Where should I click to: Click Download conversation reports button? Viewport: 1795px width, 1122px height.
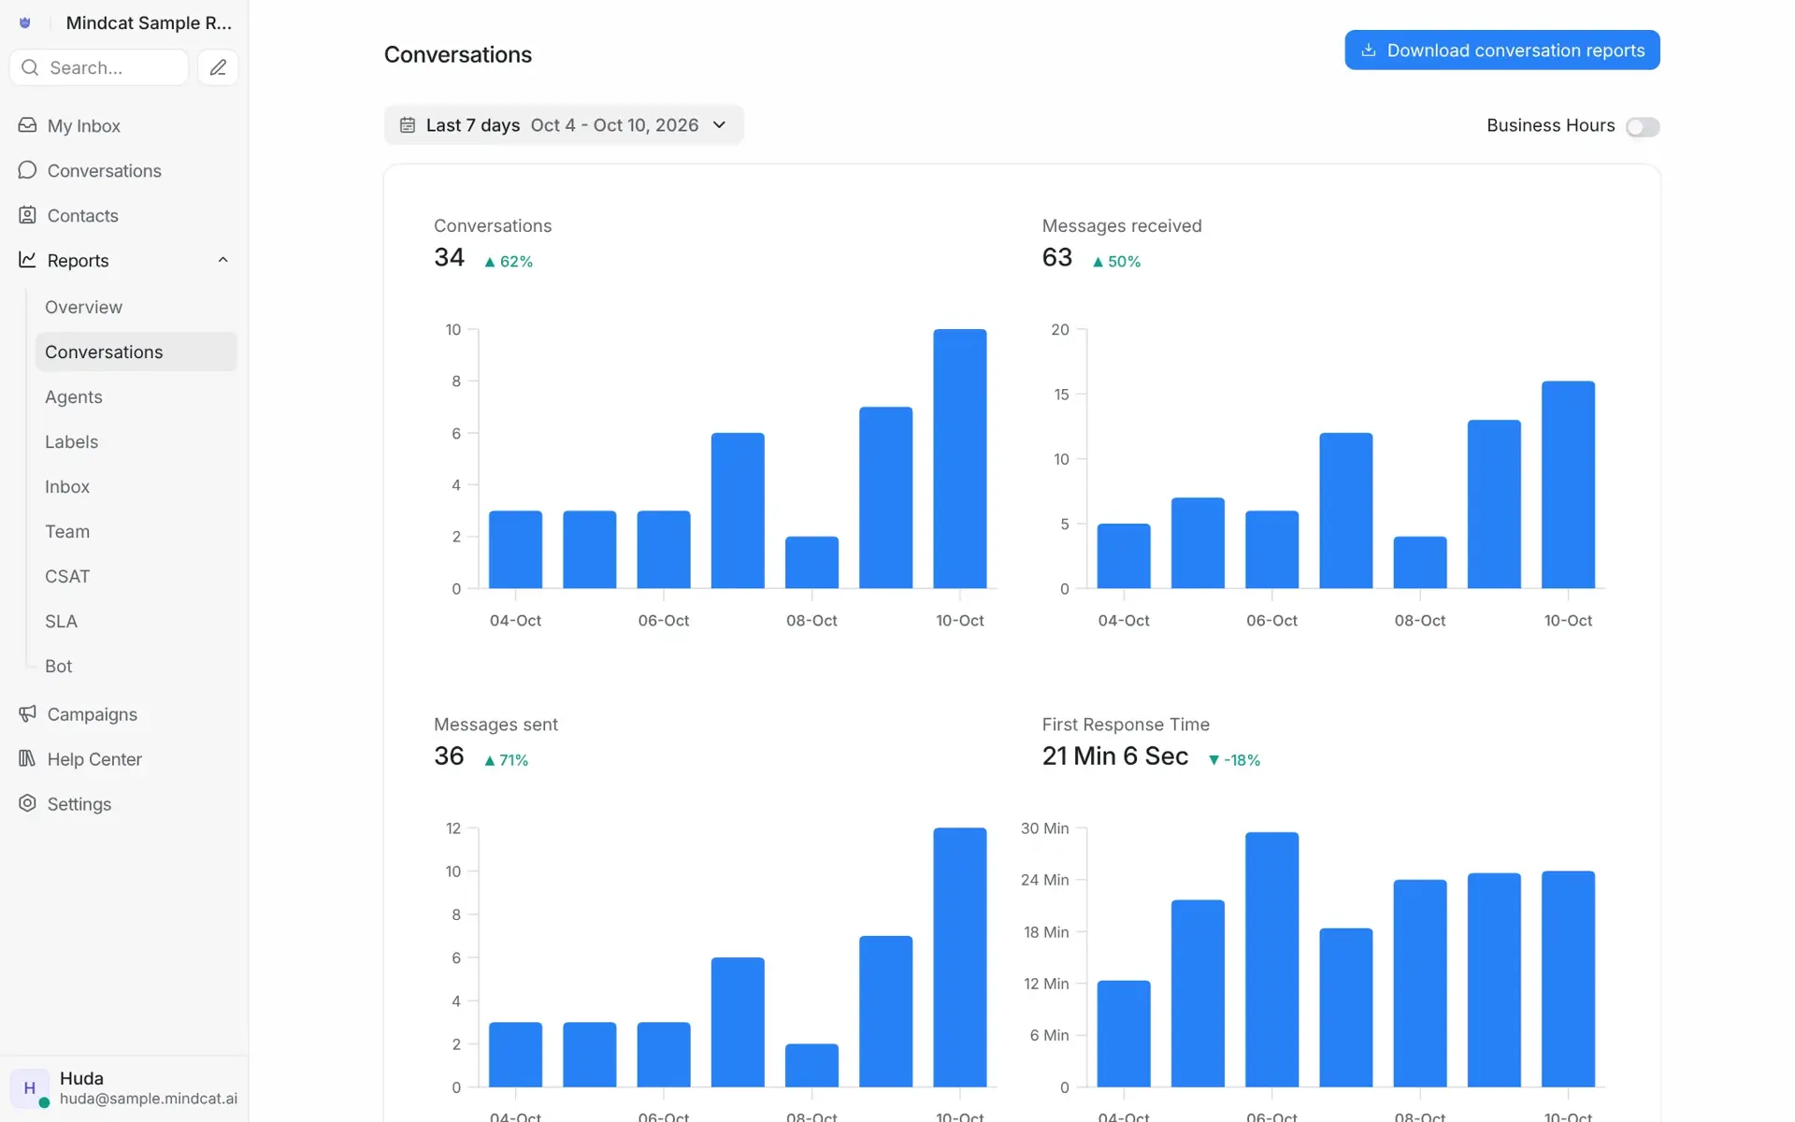coord(1502,50)
